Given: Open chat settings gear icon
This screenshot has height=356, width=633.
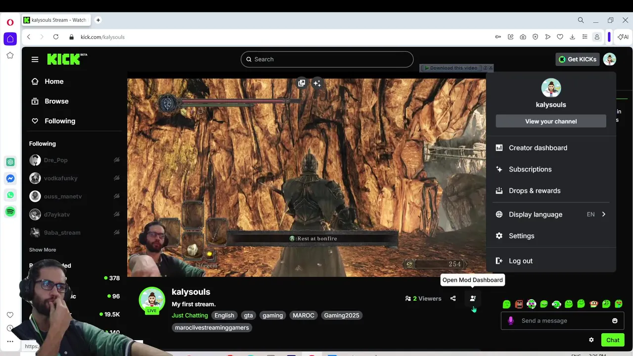Looking at the screenshot, I should [x=591, y=340].
